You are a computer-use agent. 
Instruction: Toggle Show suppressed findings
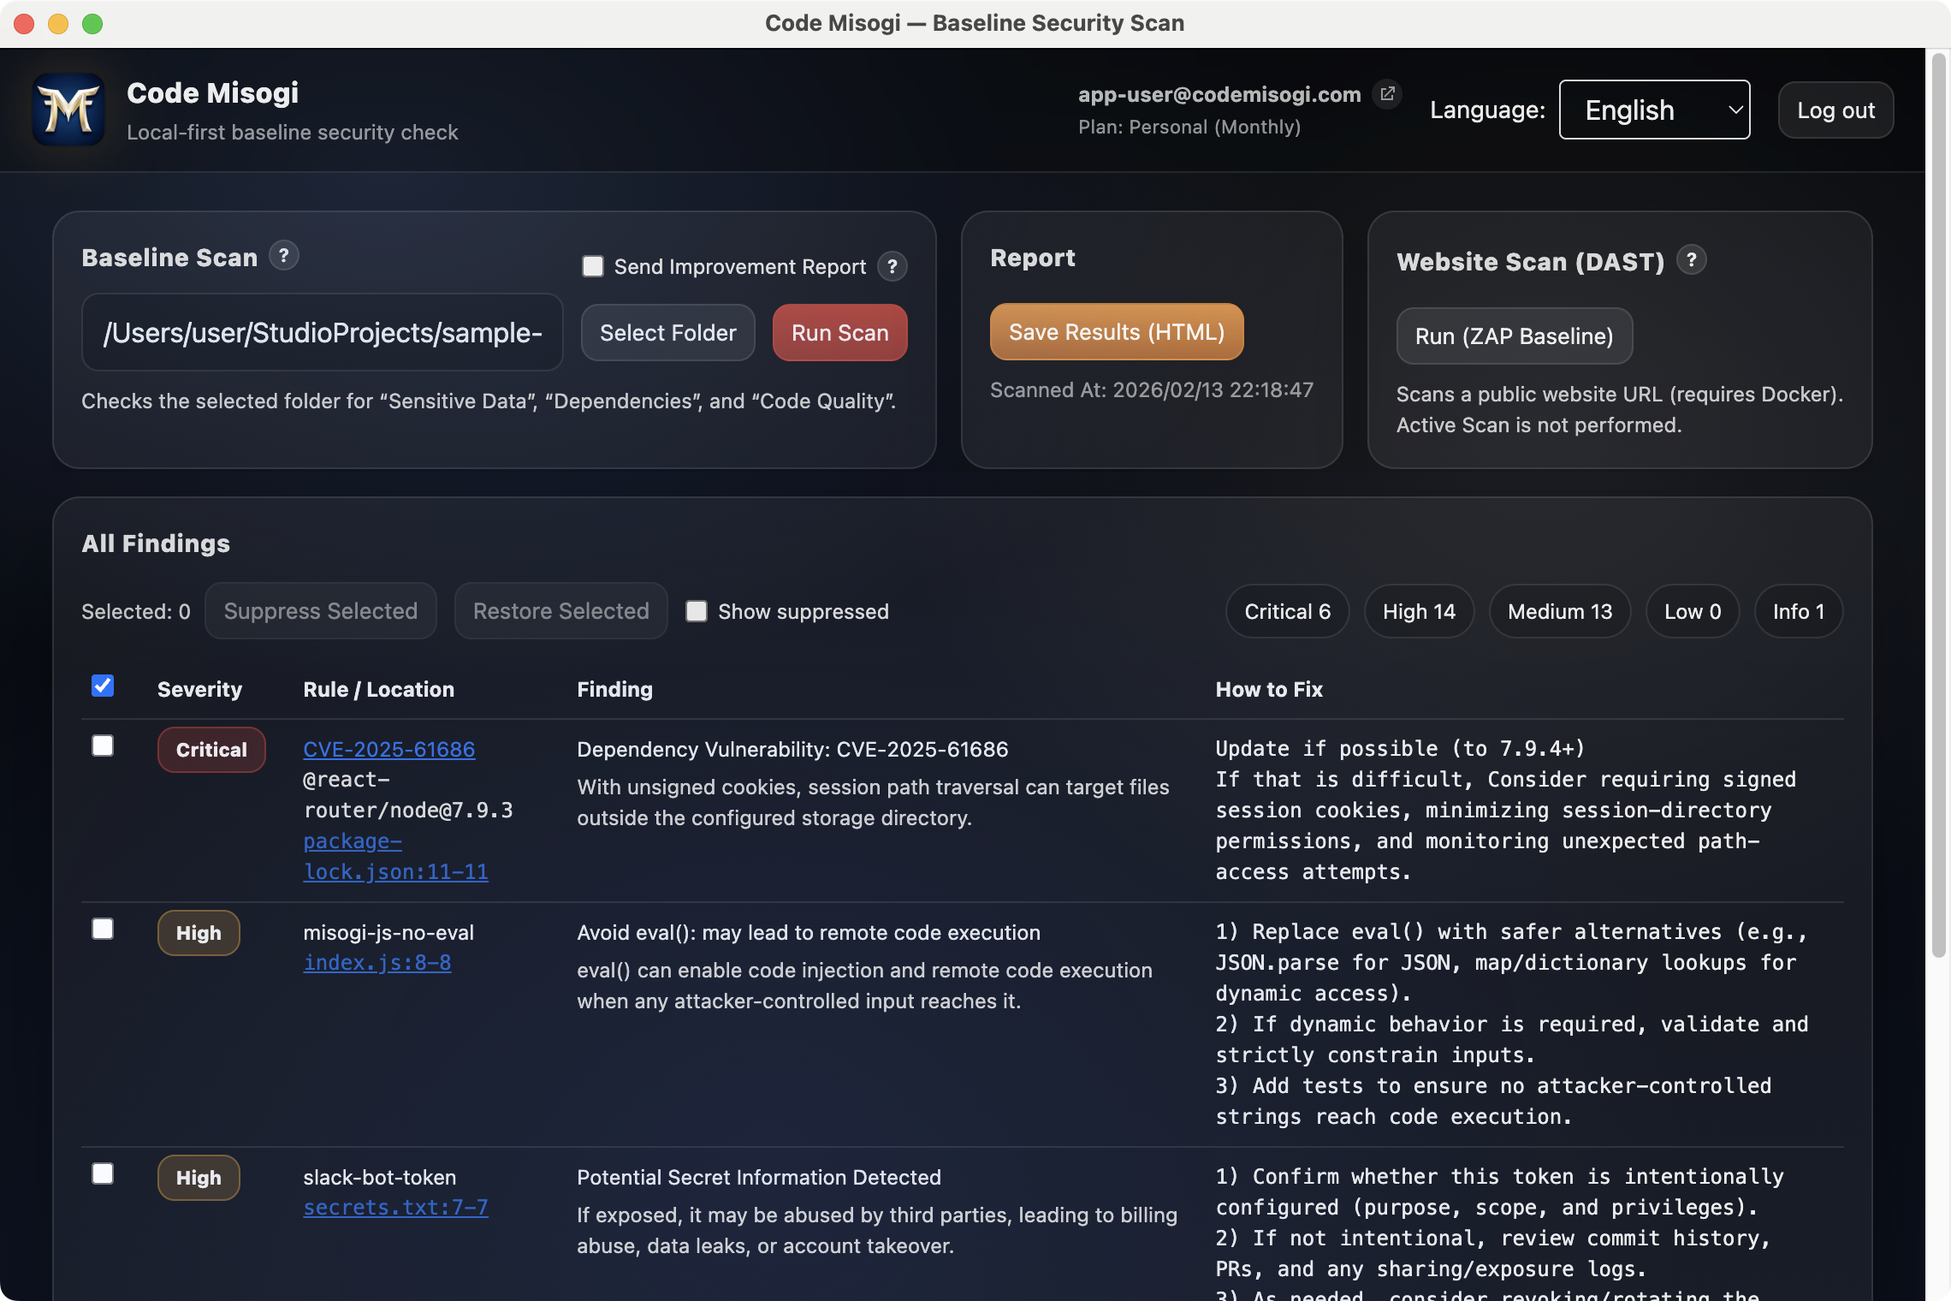tap(697, 611)
